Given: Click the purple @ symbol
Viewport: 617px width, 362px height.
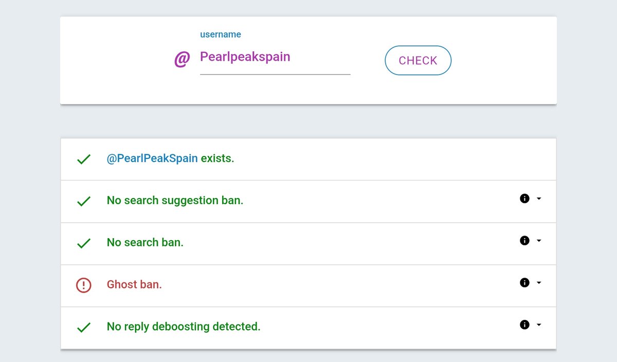Looking at the screenshot, I should pyautogui.click(x=182, y=59).
